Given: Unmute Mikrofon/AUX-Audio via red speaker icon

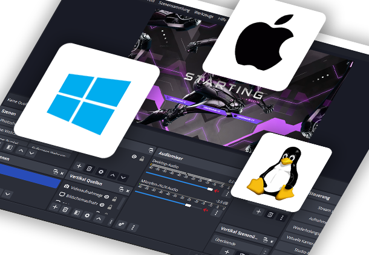Looking at the screenshot, I should [x=206, y=210].
